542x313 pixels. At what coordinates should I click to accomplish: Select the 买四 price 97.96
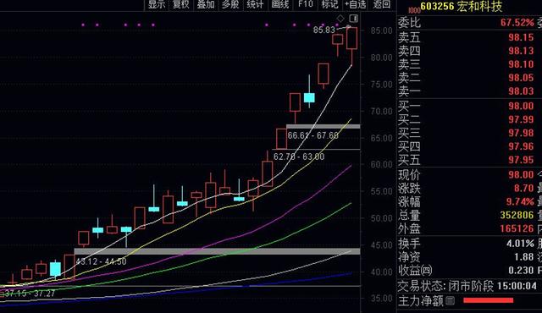(521, 146)
